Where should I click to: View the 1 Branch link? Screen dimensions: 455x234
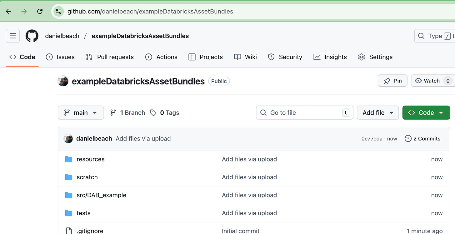(128, 113)
